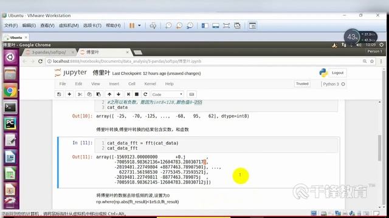Open text editor from Ubuntu dock
Image resolution: width=389 pixels, height=218 pixels.
coord(10,140)
